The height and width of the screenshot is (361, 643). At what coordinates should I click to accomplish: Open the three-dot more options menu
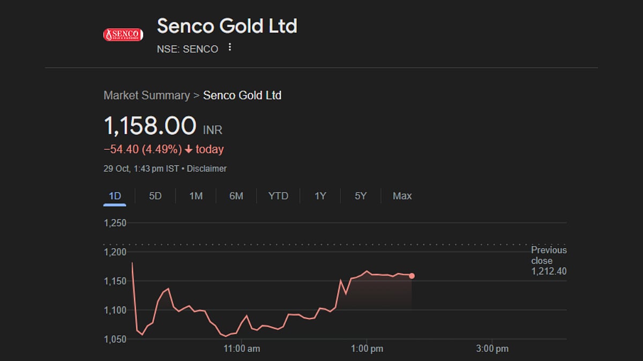tap(230, 48)
